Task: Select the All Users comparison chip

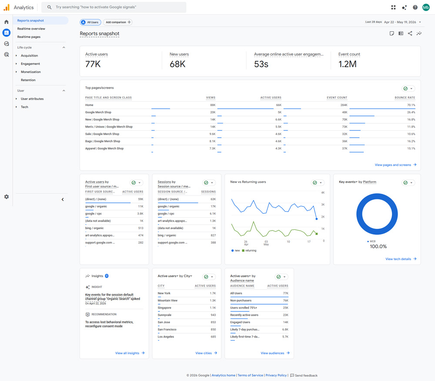Action: (90, 22)
